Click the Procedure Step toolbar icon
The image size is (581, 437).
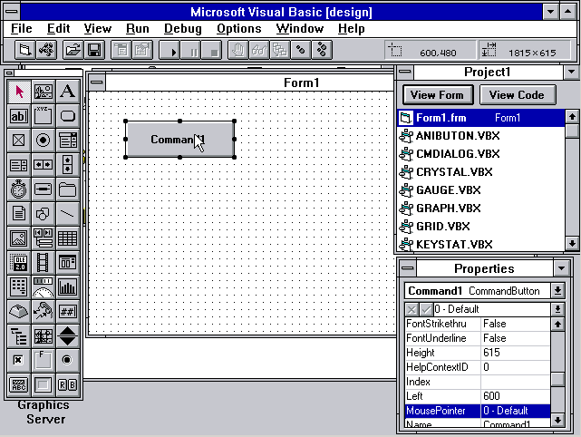pyautogui.click(x=322, y=50)
